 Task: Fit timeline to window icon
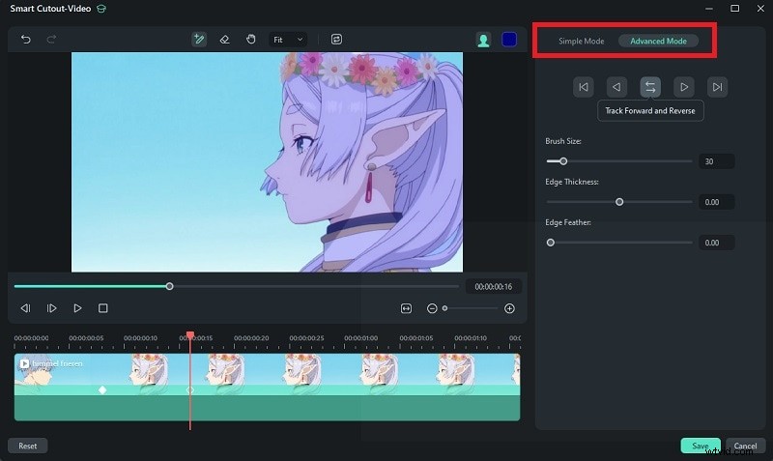(406, 308)
